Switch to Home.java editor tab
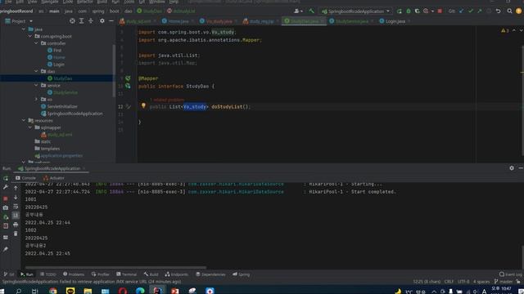This screenshot has width=524, height=294. (x=178, y=21)
